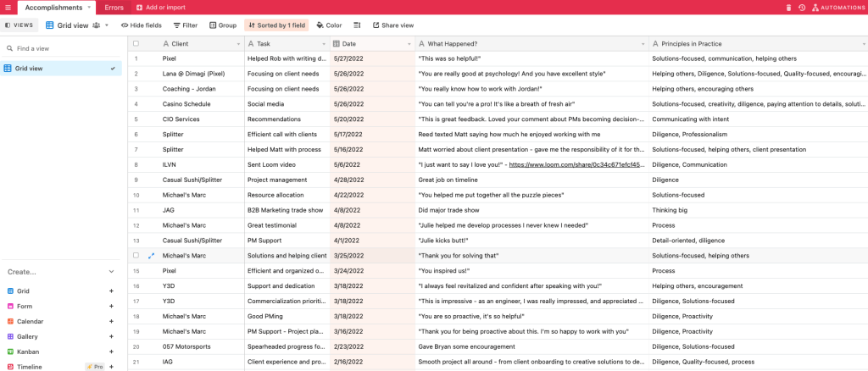Click the row height icon in the toolbar

pos(357,25)
